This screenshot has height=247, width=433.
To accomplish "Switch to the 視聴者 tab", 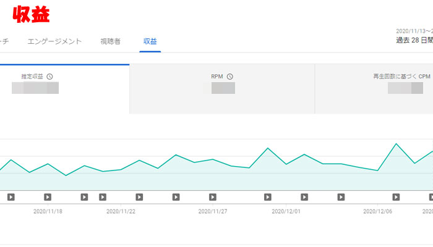I will tap(111, 41).
